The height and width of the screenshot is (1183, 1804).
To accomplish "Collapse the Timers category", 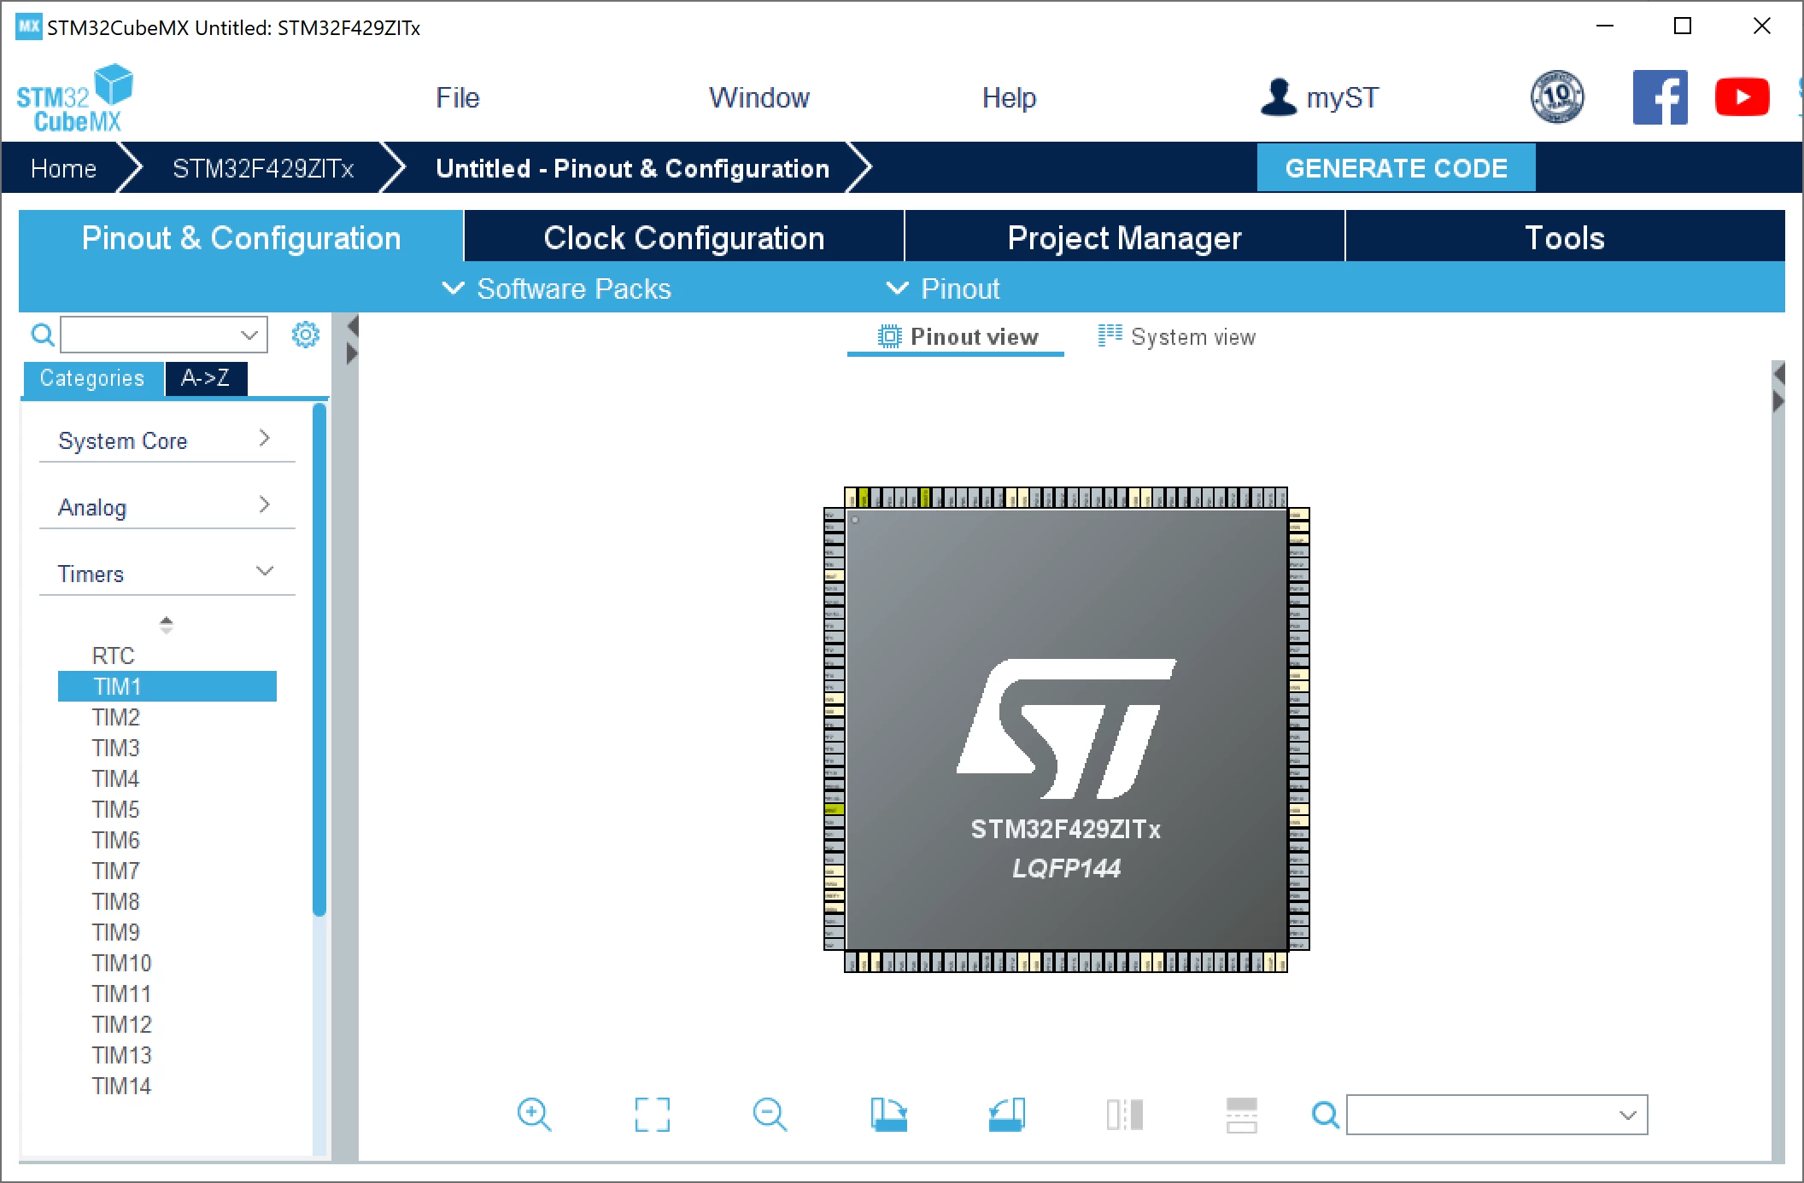I will (167, 574).
